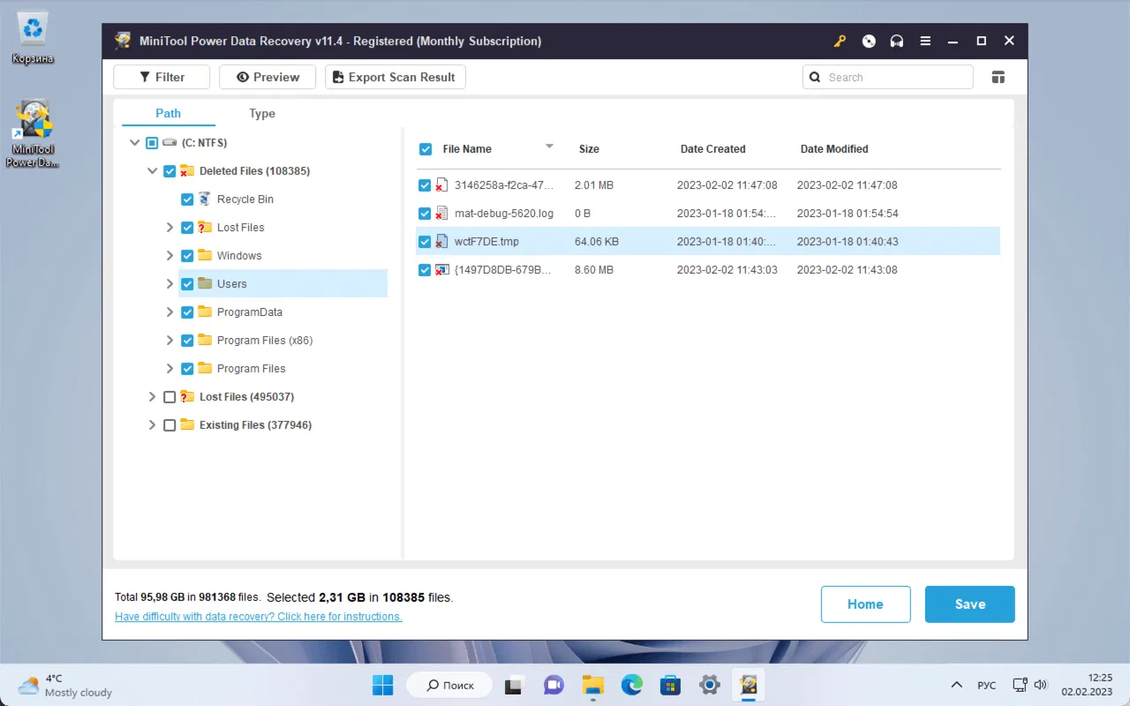Image resolution: width=1130 pixels, height=706 pixels.
Task: Collapse the Deleted Files (108385) node
Action: pyautogui.click(x=152, y=171)
